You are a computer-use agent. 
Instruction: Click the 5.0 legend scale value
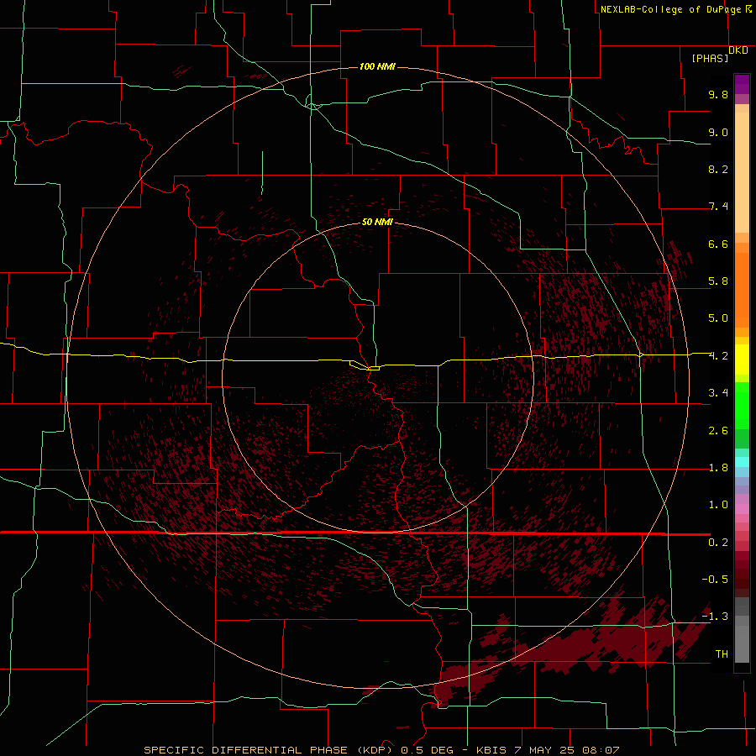pyautogui.click(x=718, y=318)
